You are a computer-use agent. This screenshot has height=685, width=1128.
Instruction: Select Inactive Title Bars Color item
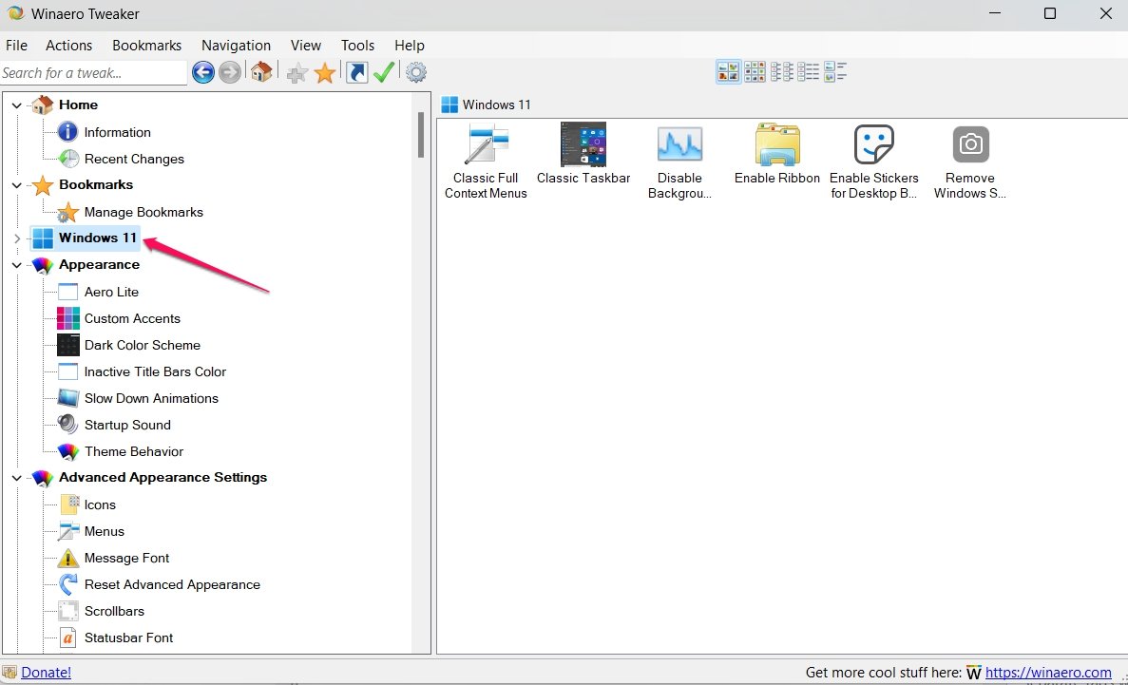[155, 371]
